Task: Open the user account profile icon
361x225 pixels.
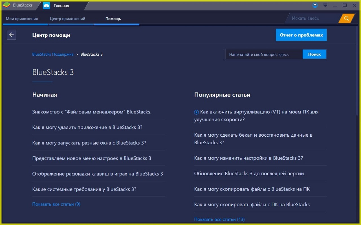Action: point(315,5)
